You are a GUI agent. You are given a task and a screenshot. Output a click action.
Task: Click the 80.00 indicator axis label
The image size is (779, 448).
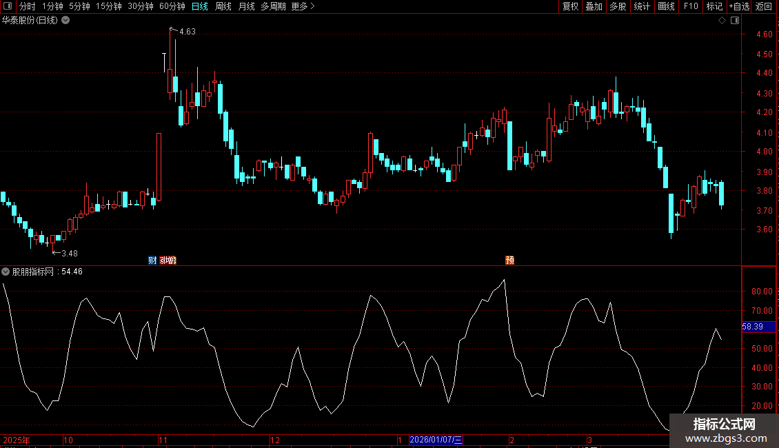762,292
